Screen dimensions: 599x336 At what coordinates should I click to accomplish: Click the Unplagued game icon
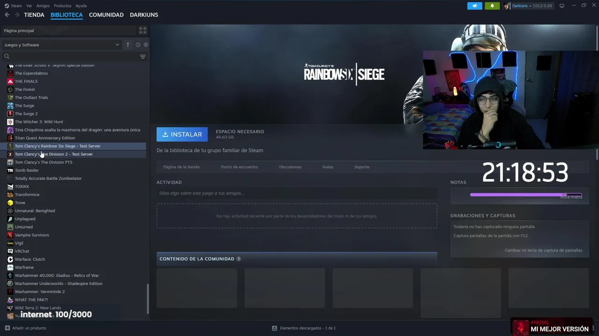tap(10, 219)
